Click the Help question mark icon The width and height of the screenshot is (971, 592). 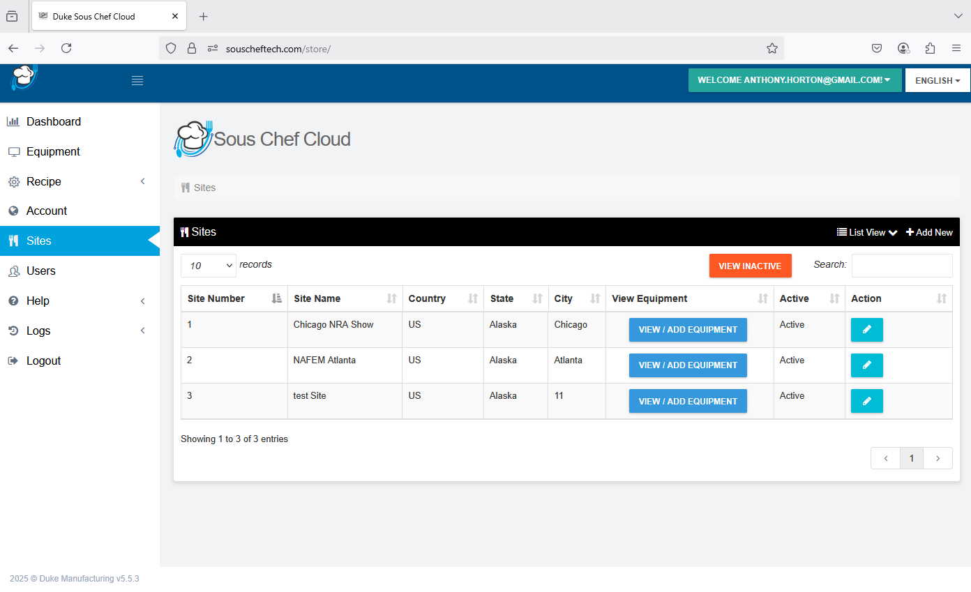(x=13, y=301)
